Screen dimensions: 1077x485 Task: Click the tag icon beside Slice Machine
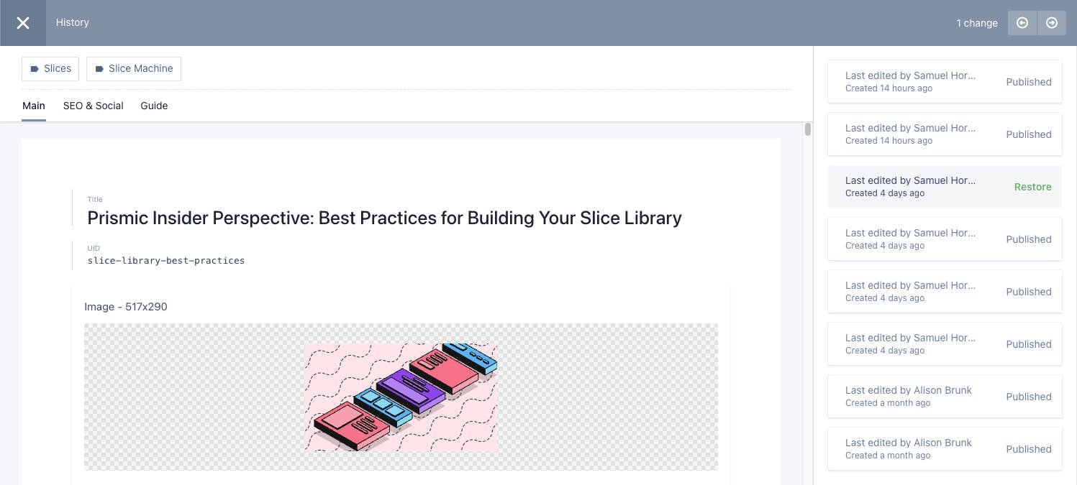[x=99, y=69]
